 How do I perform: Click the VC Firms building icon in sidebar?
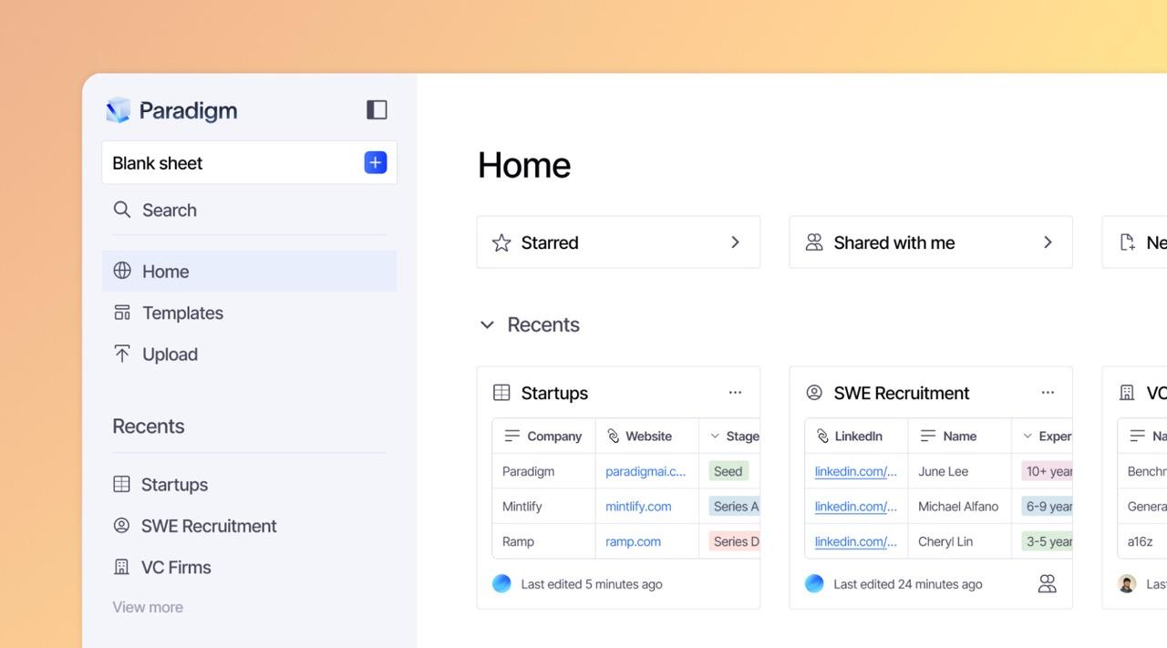click(121, 567)
